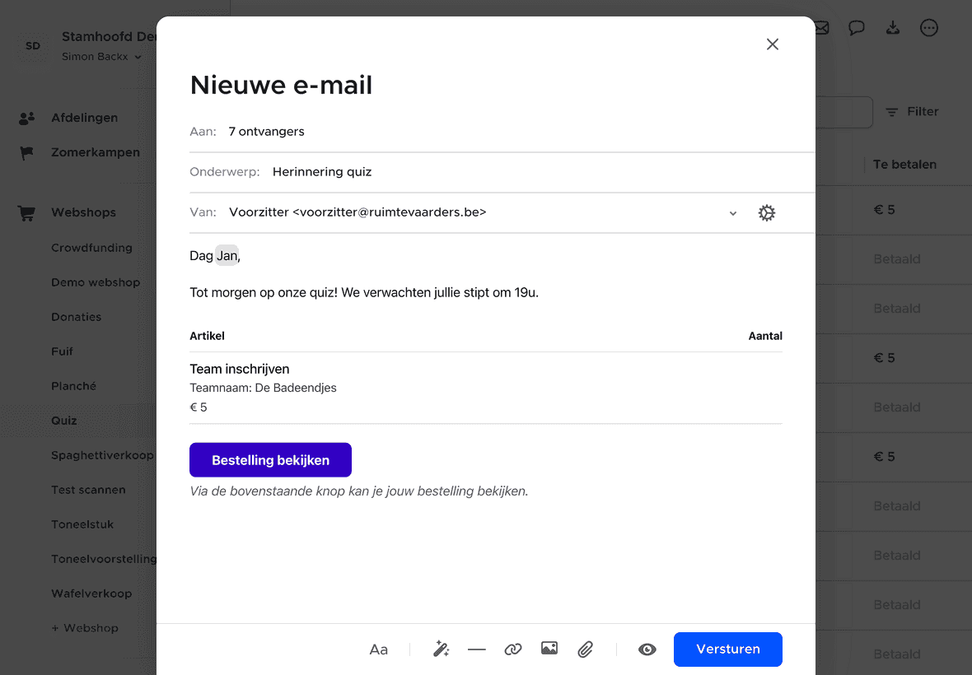Image resolution: width=972 pixels, height=675 pixels.
Task: Insert an image into the email
Action: (x=549, y=649)
